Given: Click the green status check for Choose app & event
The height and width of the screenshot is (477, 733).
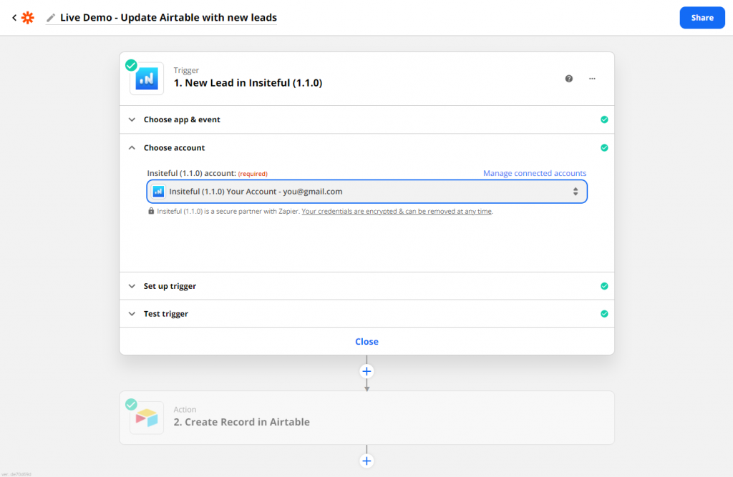Looking at the screenshot, I should point(604,119).
